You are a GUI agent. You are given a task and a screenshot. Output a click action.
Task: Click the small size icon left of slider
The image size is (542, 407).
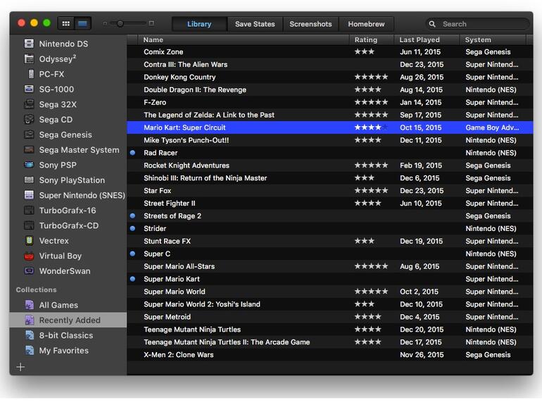[x=105, y=23]
